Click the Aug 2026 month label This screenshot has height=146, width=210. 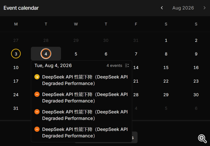(x=183, y=8)
